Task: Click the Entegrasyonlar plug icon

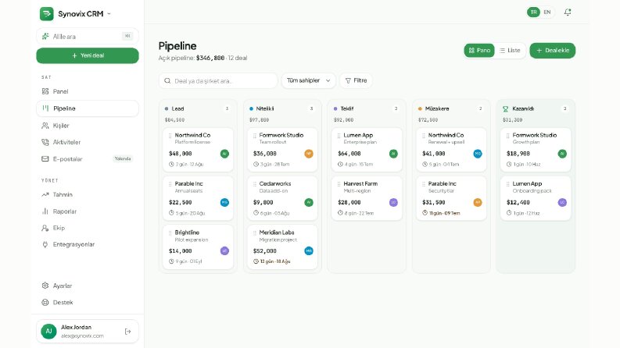Action: [x=45, y=245]
